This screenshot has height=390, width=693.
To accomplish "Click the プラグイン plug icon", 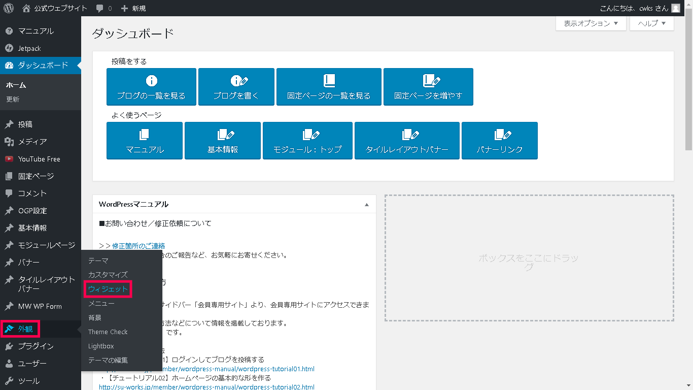I will (9, 346).
